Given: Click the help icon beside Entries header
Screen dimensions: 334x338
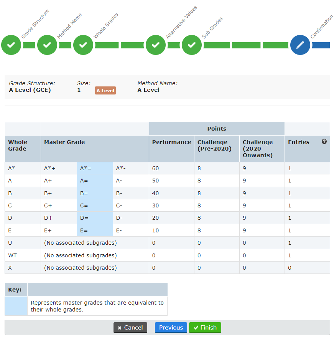Looking at the screenshot, I should 324,141.
